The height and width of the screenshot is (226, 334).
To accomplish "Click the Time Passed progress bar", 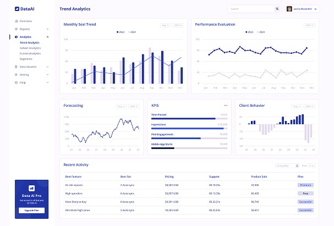I will tap(189, 119).
